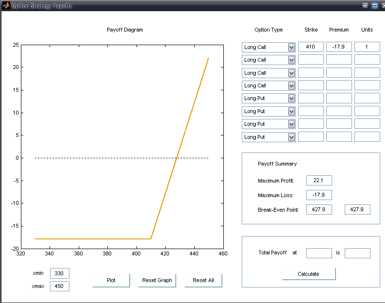Click the second Break-Even Point field
Image resolution: width=385 pixels, height=303 pixels.
[x=357, y=209]
